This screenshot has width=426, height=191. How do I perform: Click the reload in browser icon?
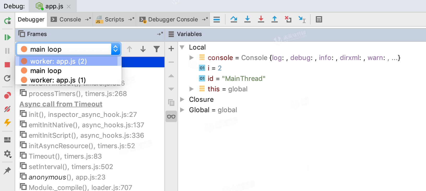[x=7, y=78]
